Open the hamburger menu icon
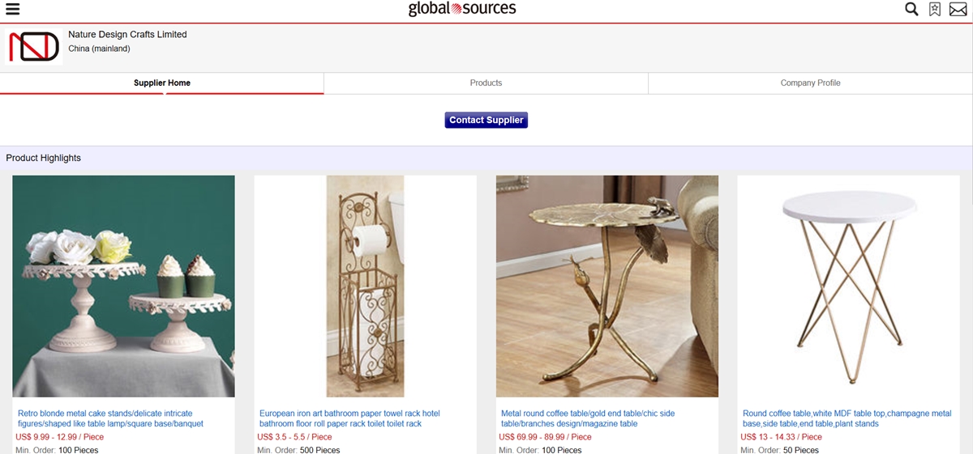973x454 pixels. click(12, 10)
